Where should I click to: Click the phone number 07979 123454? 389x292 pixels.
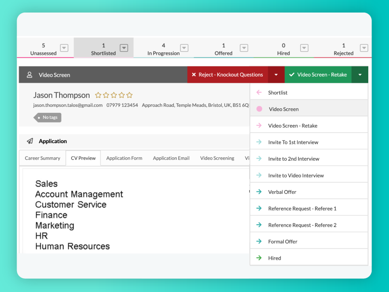point(122,105)
